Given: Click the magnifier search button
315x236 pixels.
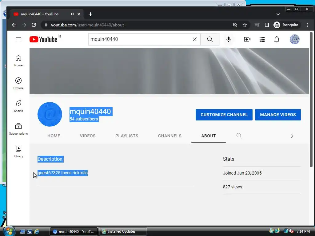Looking at the screenshot, I should click(x=210, y=39).
